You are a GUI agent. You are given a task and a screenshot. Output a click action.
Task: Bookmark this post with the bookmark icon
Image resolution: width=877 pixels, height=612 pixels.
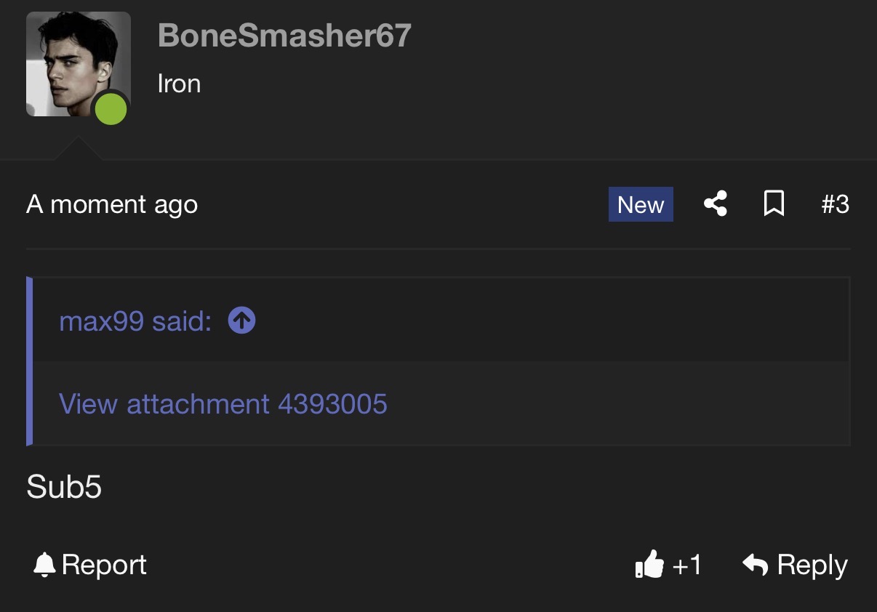774,204
